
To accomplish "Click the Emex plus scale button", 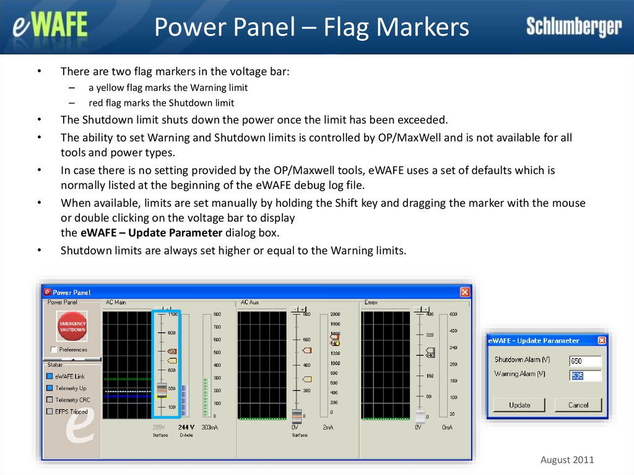I will point(425,309).
